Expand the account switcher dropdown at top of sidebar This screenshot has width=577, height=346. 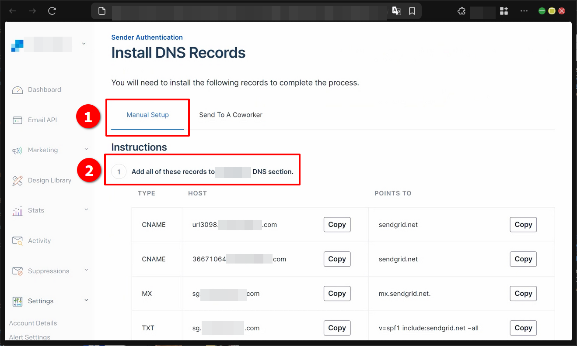click(84, 44)
